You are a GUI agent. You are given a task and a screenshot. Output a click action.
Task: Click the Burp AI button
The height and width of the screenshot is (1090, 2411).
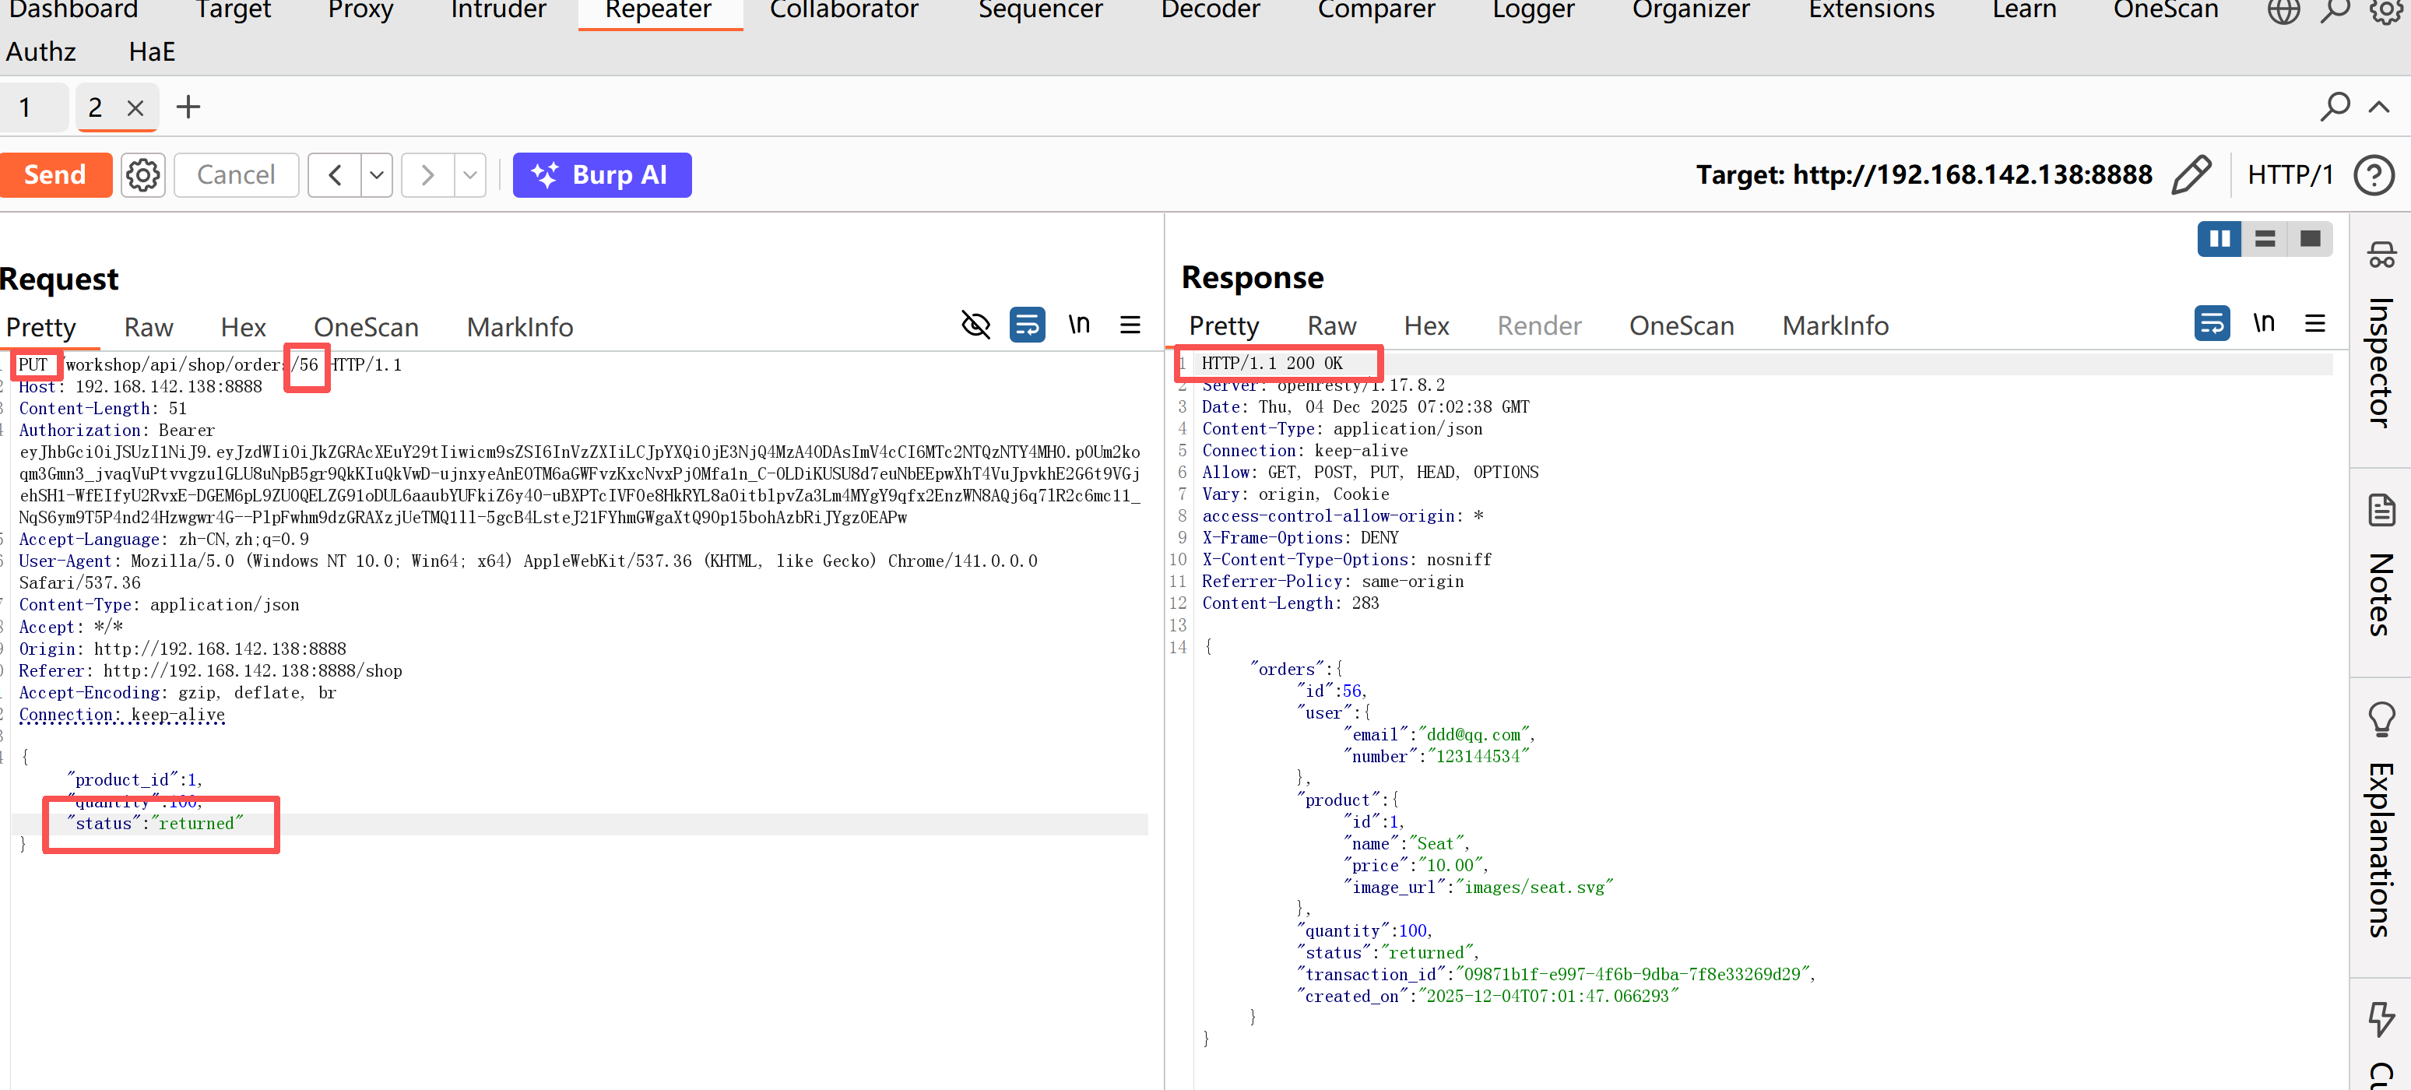602,175
